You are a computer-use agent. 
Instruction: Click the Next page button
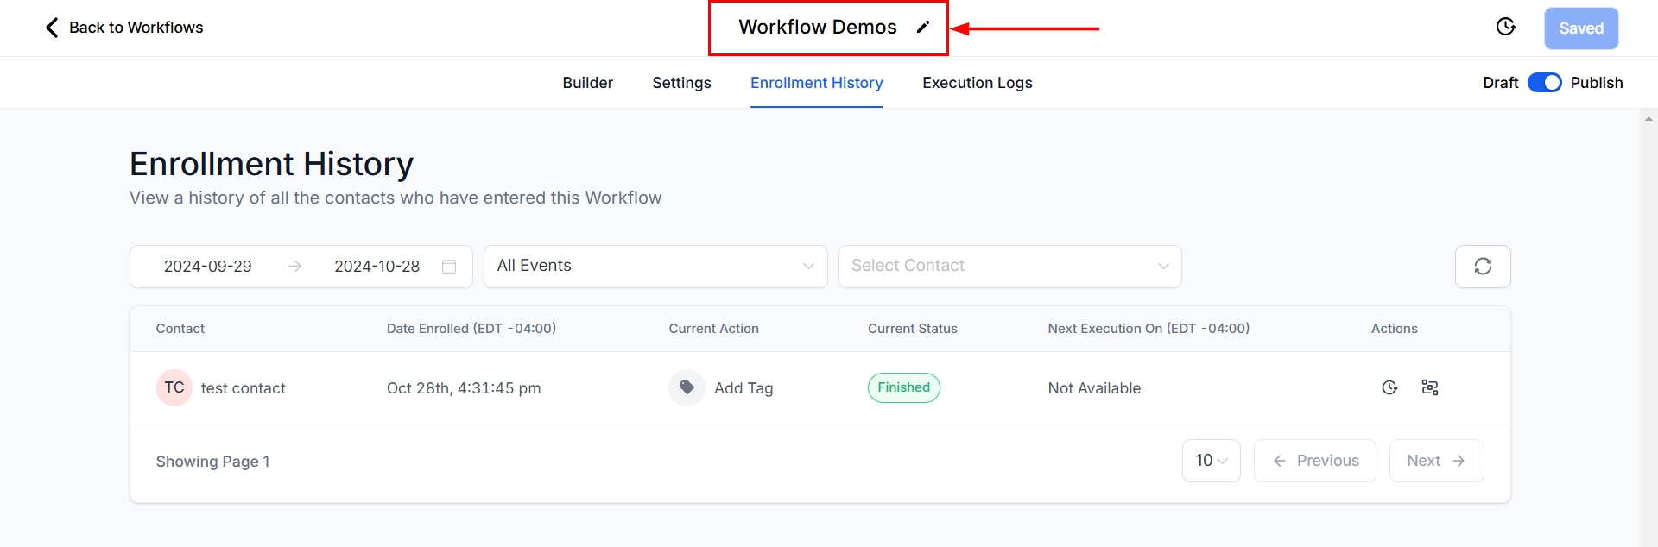click(1435, 461)
